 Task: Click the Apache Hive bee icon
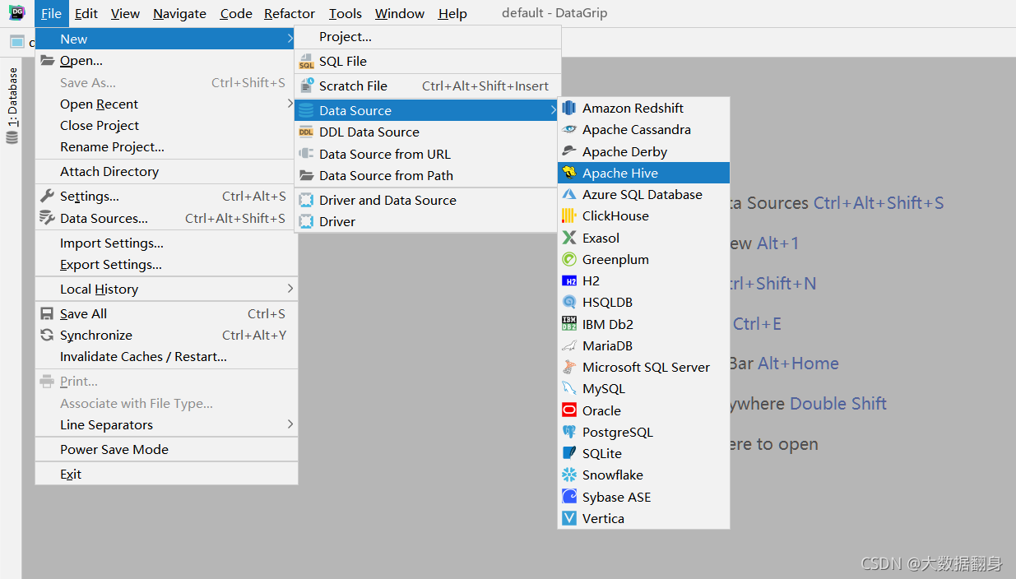tap(569, 173)
